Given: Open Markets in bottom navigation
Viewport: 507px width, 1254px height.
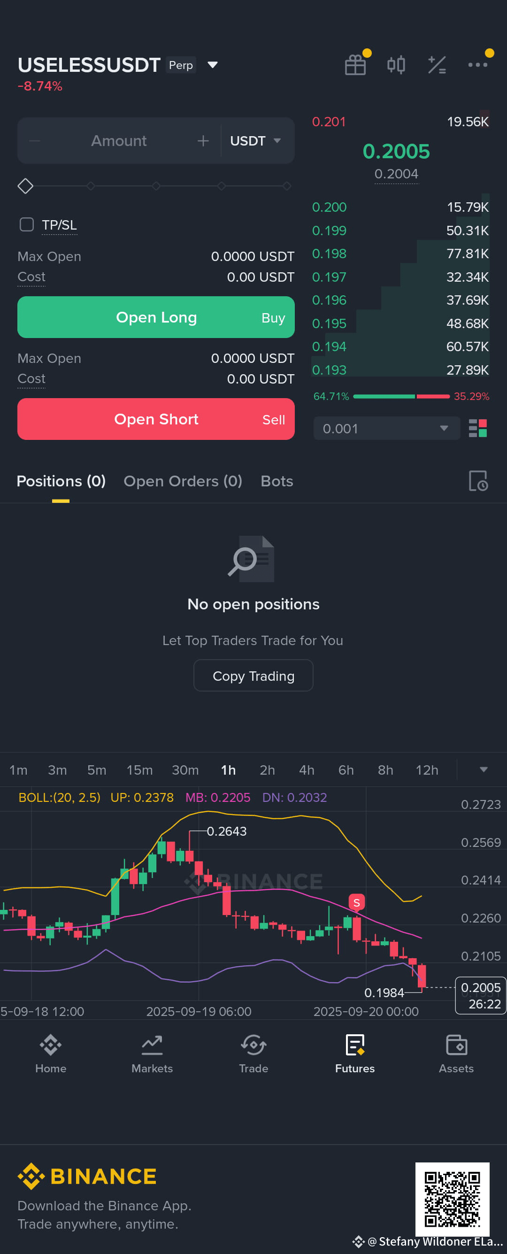Looking at the screenshot, I should (152, 1054).
